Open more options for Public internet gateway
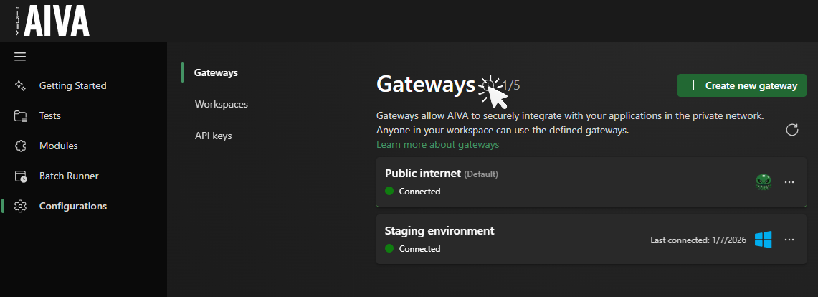 pyautogui.click(x=789, y=182)
